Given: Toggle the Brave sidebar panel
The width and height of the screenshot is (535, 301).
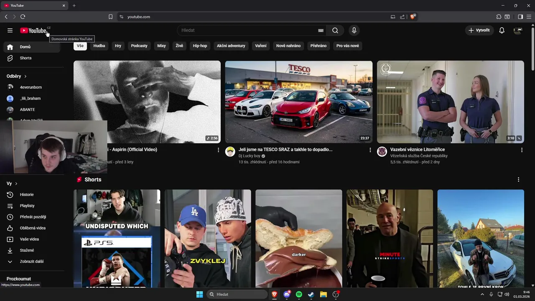Looking at the screenshot, I should (520, 17).
